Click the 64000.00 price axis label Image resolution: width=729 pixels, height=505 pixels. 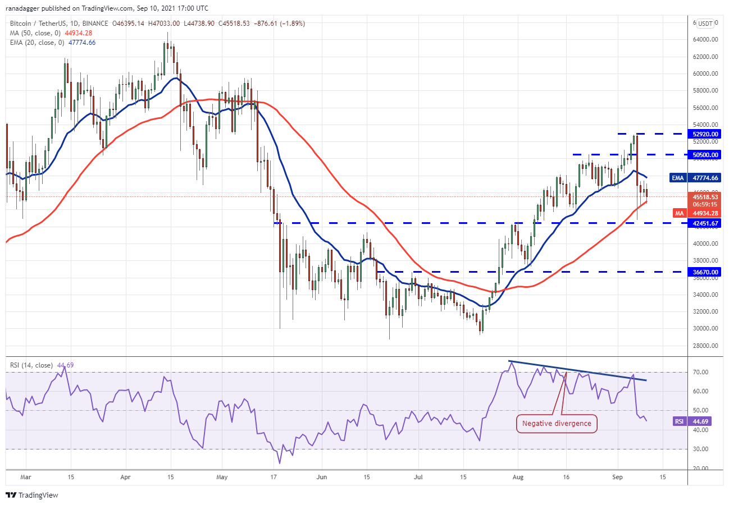pyautogui.click(x=706, y=40)
